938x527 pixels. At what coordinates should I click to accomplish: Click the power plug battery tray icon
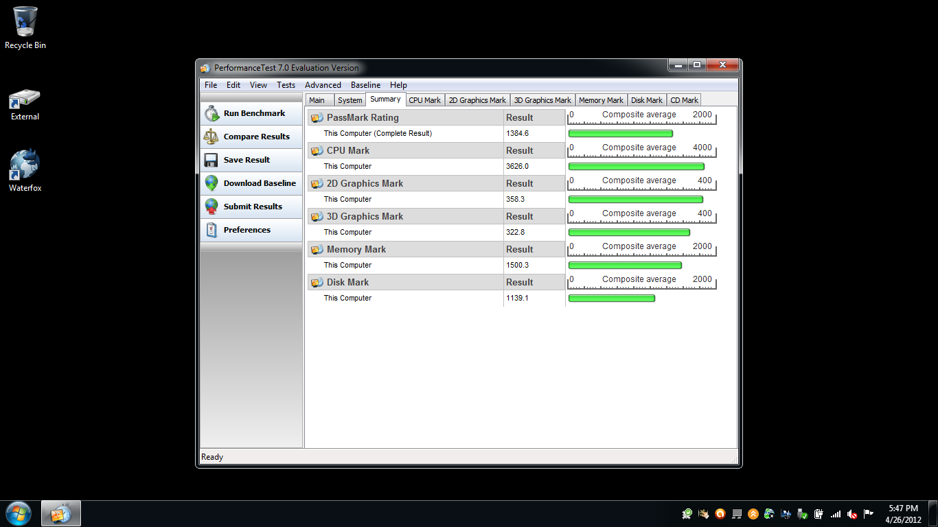pos(819,514)
